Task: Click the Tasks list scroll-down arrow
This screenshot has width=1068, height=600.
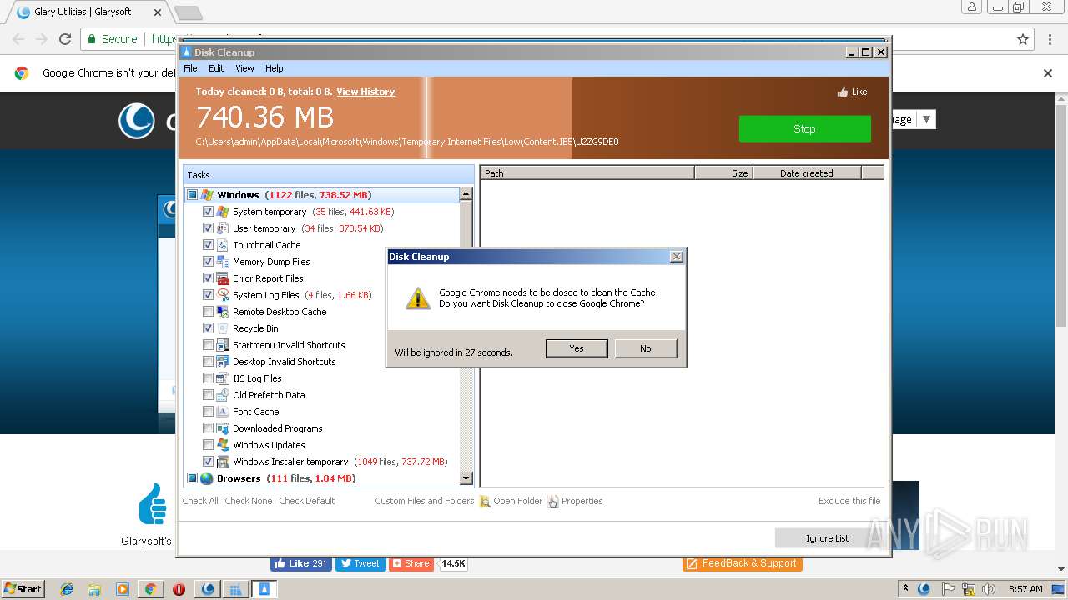Action: (466, 478)
